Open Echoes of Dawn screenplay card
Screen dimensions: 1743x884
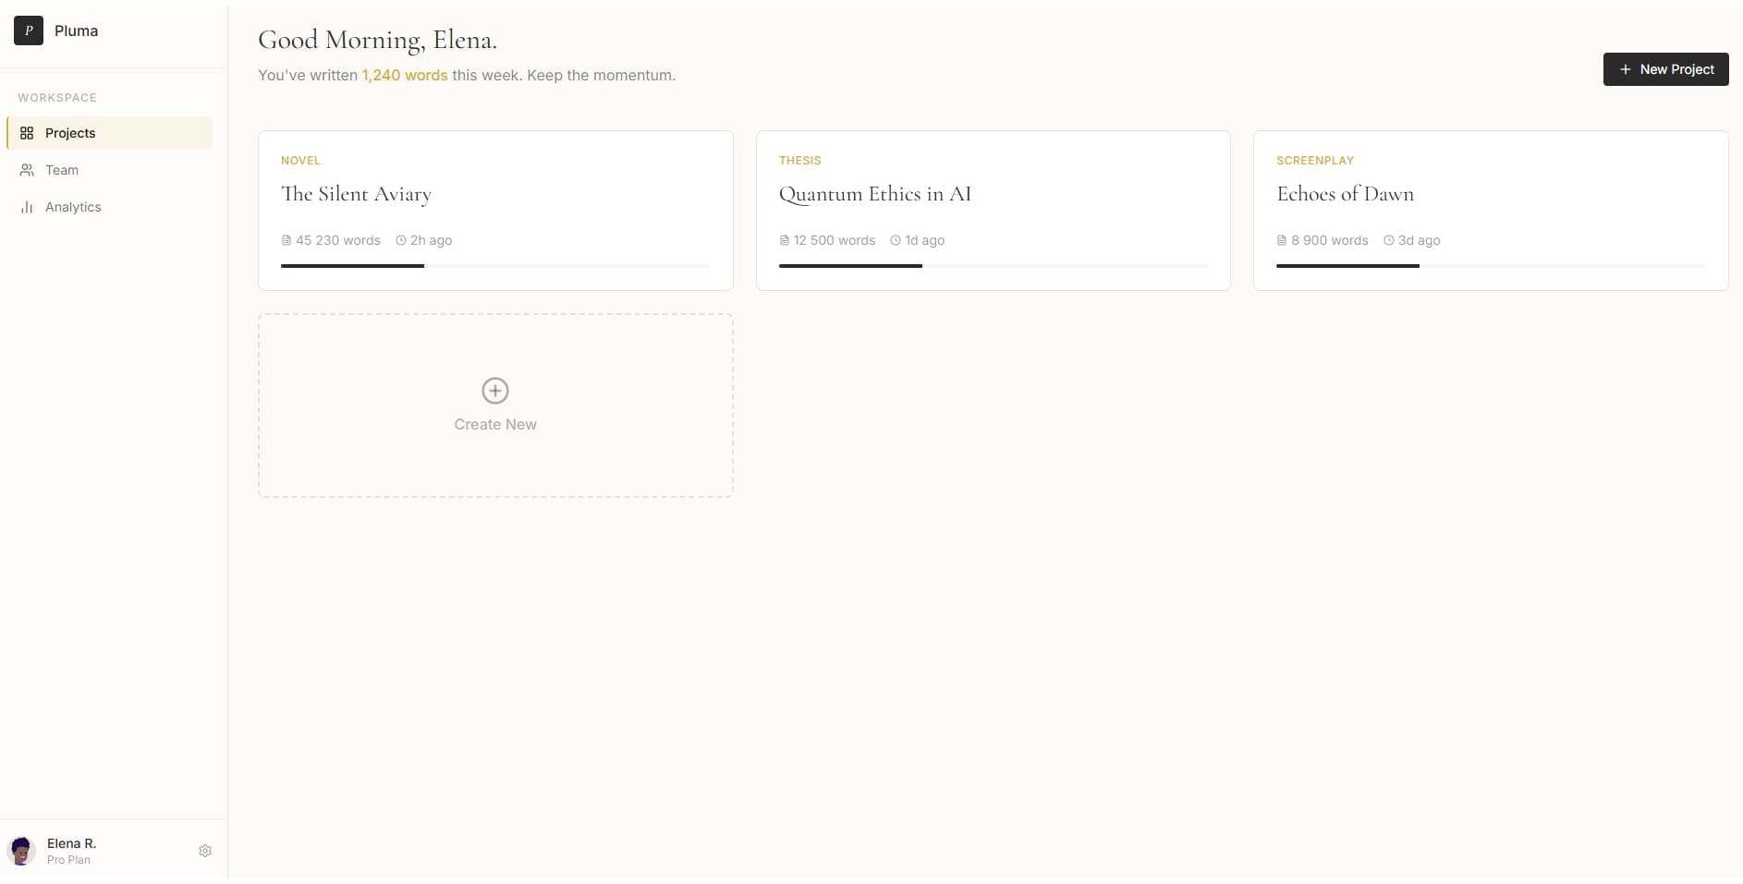click(1345, 194)
